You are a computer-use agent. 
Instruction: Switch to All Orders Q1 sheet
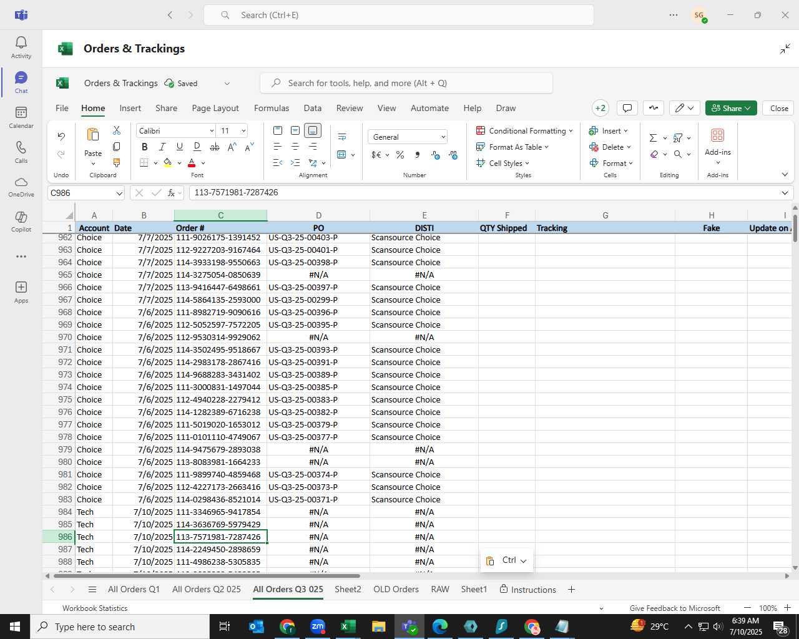(x=134, y=590)
